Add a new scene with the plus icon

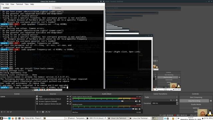(x=2, y=112)
